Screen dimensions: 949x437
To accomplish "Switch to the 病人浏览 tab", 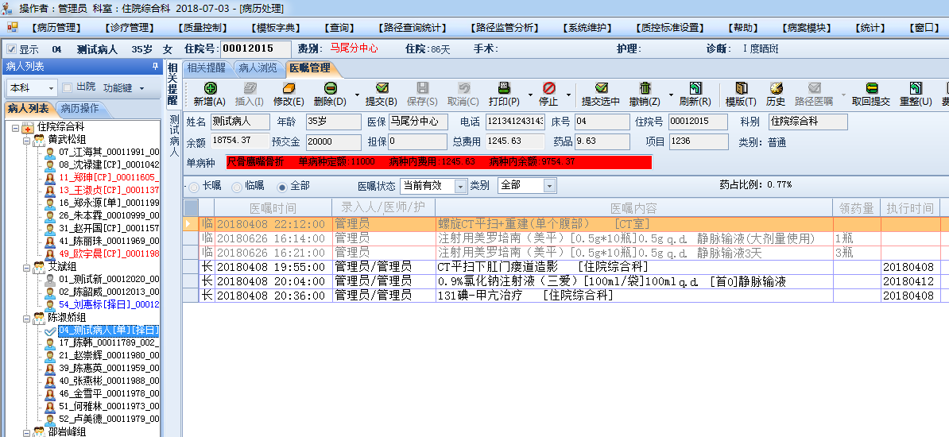I will click(258, 68).
